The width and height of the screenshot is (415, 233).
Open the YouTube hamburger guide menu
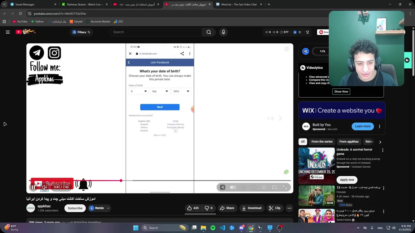click(8, 32)
